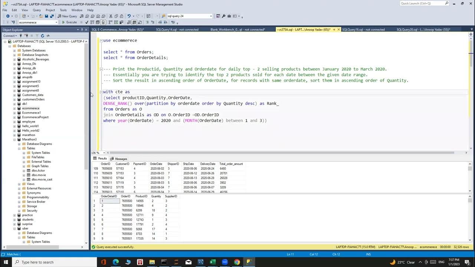475x267 pixels.
Task: Click the New Query button
Action: (67, 16)
